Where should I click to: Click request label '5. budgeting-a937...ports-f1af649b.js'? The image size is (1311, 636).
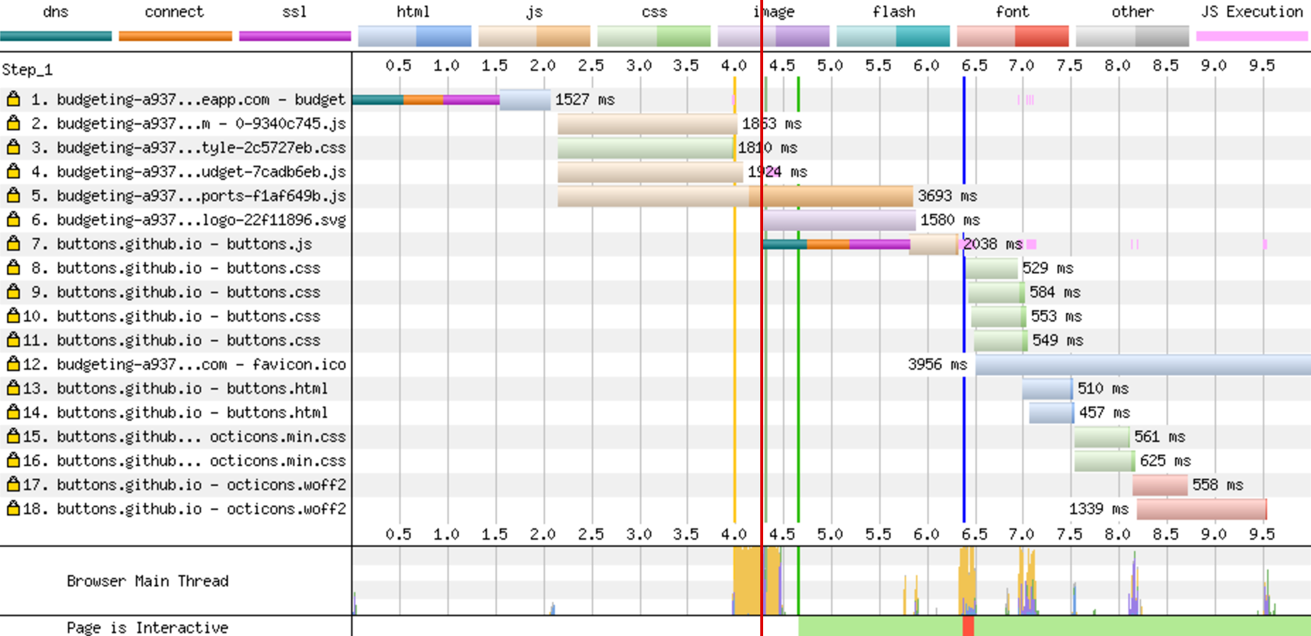click(188, 195)
